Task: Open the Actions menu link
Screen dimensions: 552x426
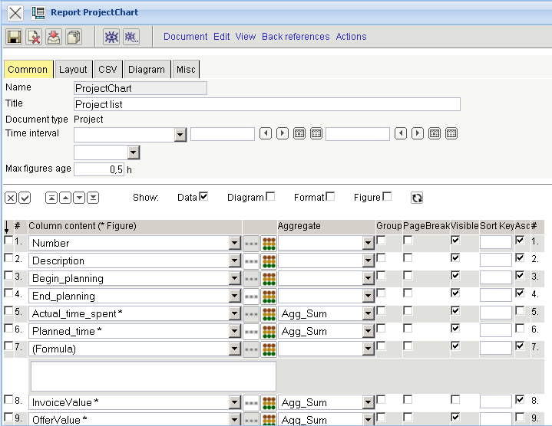Action: click(351, 37)
